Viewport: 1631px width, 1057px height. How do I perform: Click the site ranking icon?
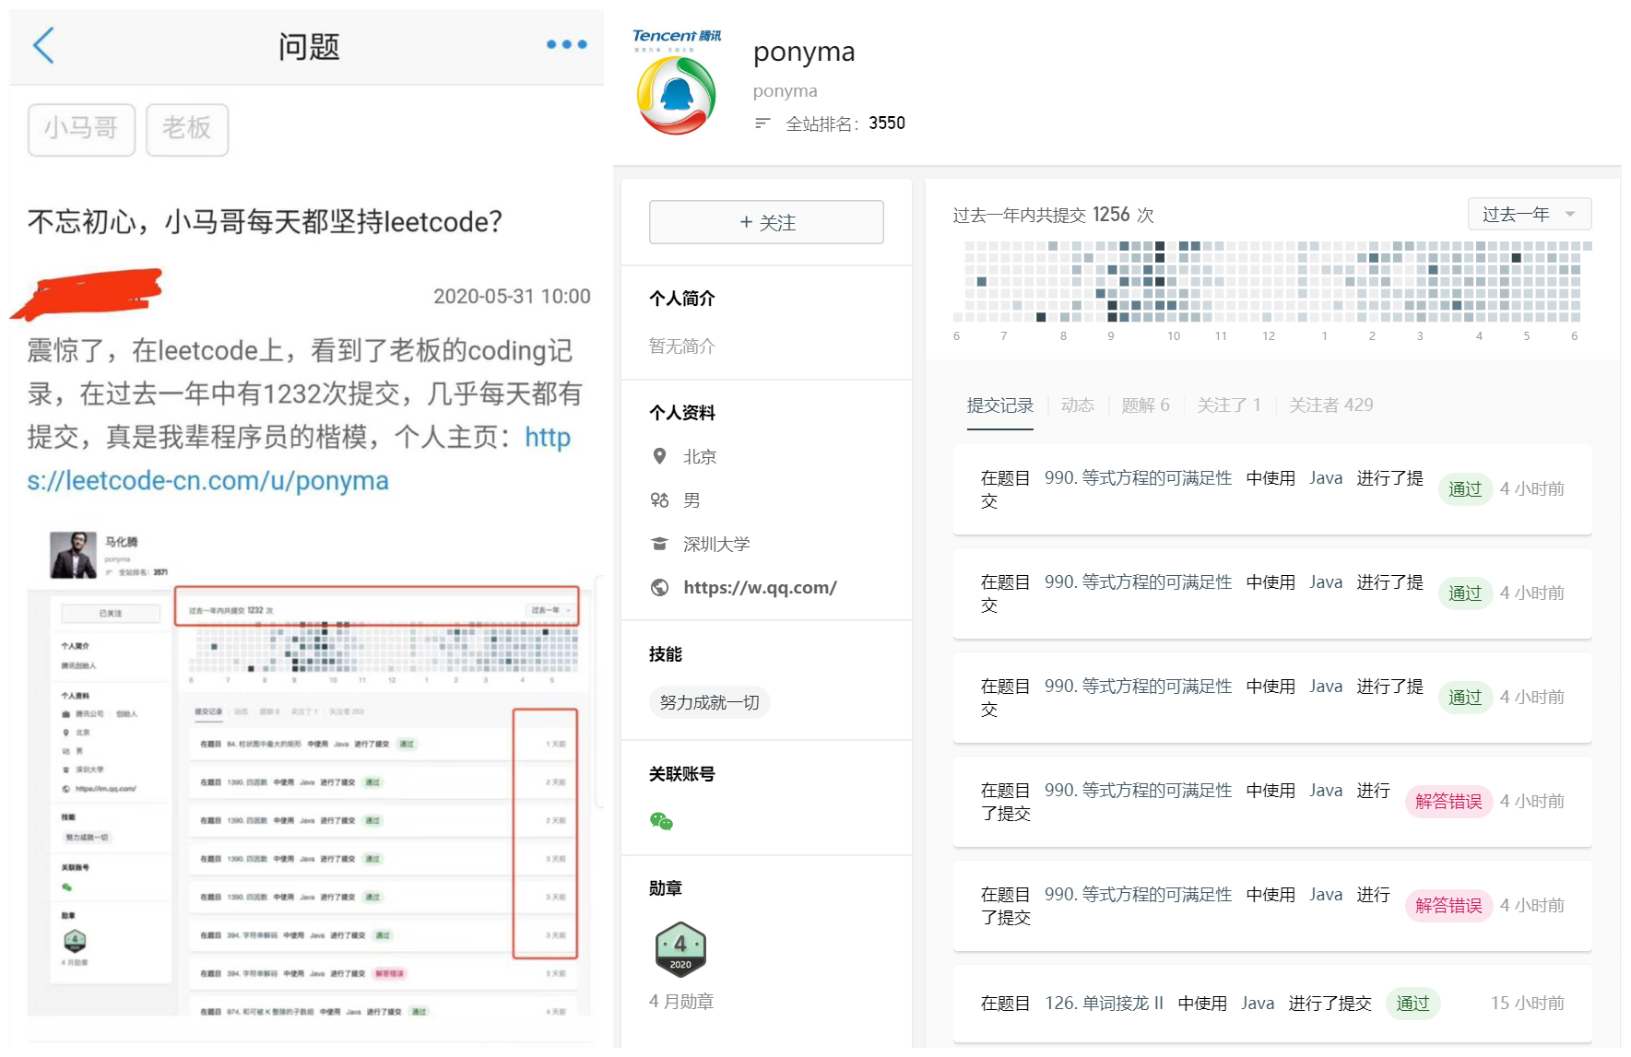(762, 123)
